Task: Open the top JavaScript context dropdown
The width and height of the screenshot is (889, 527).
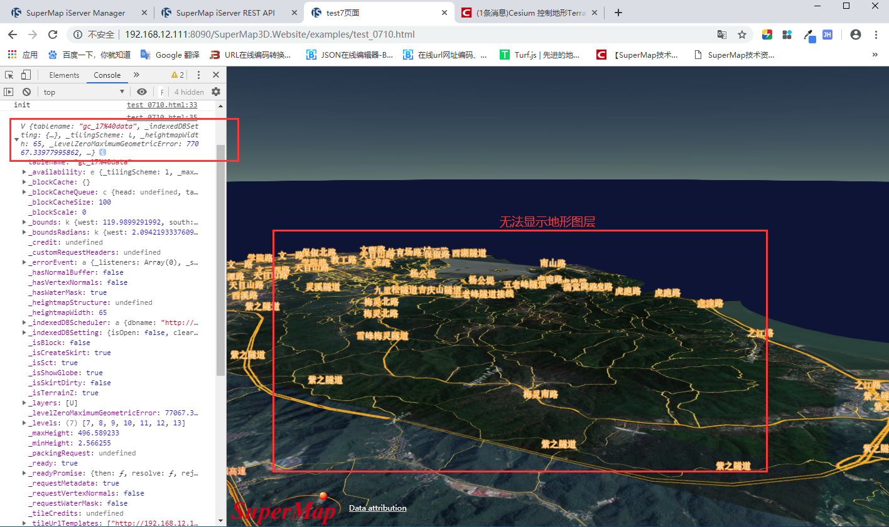Action: 84,92
